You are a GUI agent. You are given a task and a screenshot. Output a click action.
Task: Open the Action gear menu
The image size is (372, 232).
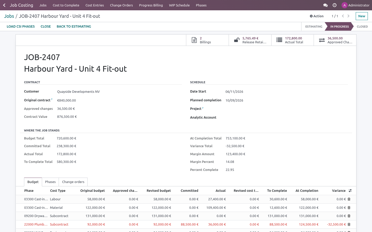pyautogui.click(x=316, y=16)
